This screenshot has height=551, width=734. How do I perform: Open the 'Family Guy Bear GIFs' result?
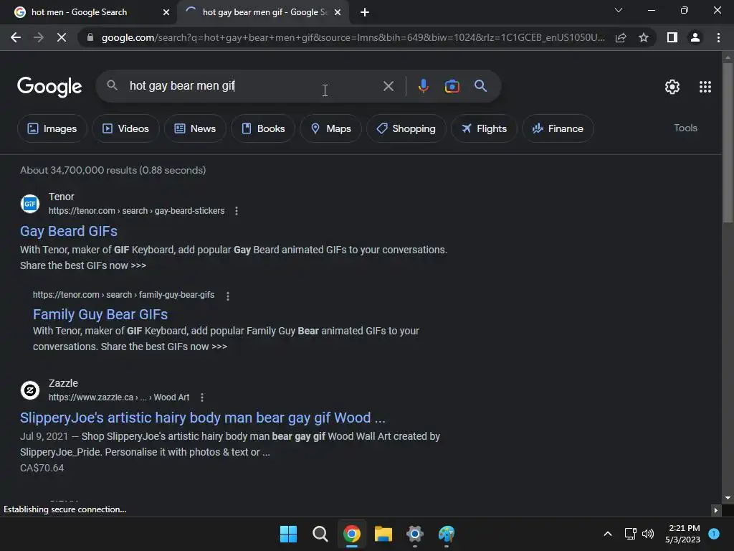100,314
